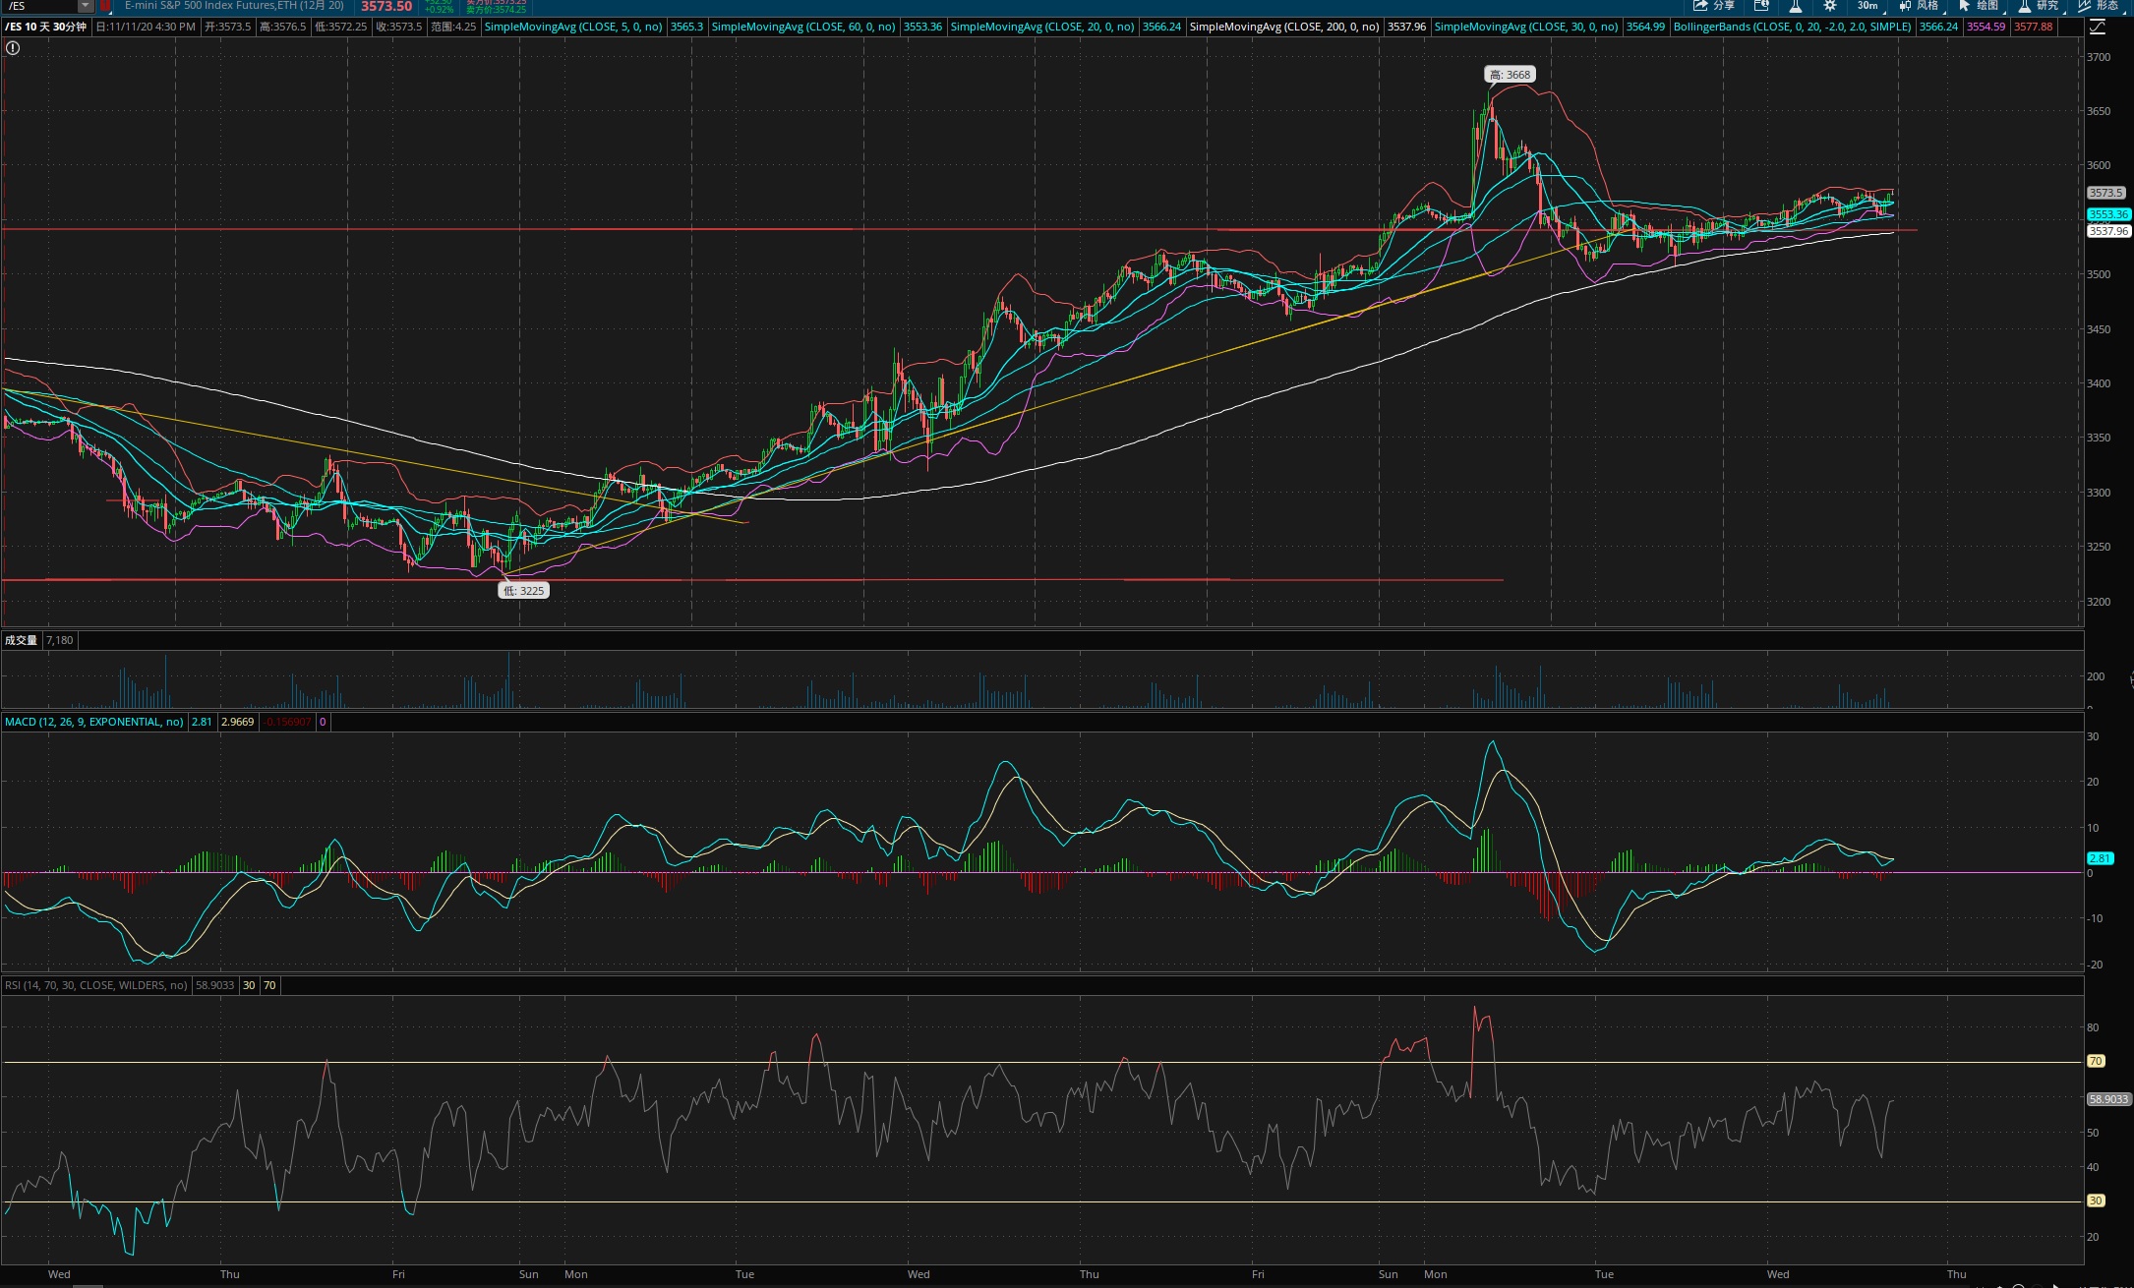This screenshot has height=1288, width=2134.
Task: Click the last price 3573.50
Action: tap(386, 7)
